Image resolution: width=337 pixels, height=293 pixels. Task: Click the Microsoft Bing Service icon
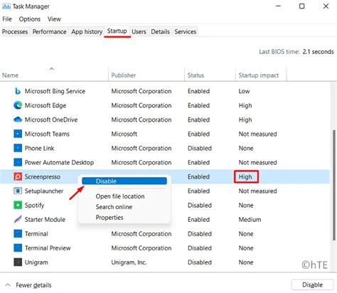pos(18,91)
